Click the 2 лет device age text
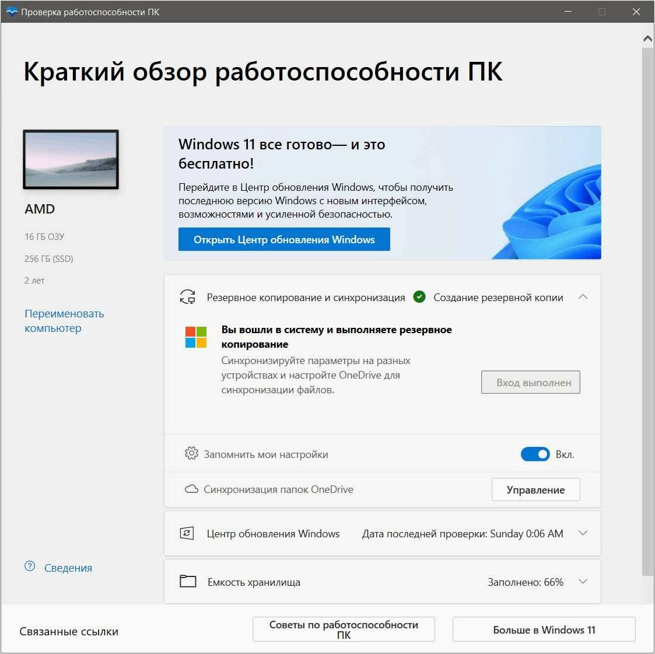Viewport: 655px width, 654px height. [34, 281]
